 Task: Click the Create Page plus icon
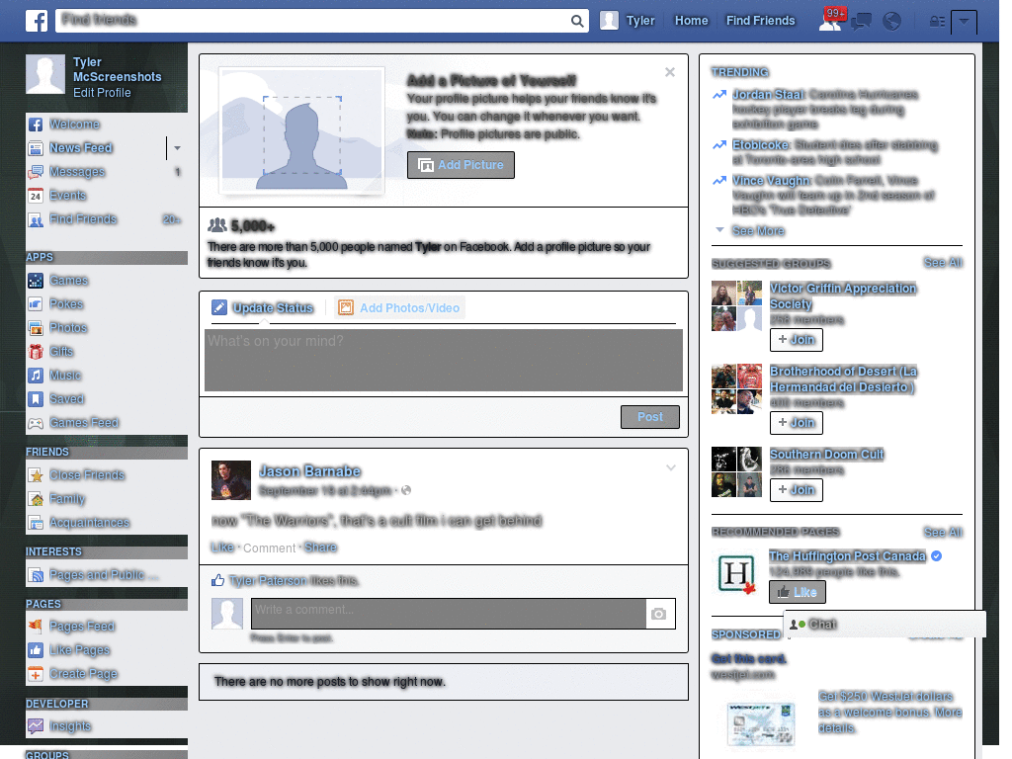(36, 674)
